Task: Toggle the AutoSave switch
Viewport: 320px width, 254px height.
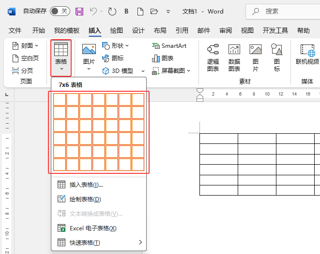Action: point(60,11)
